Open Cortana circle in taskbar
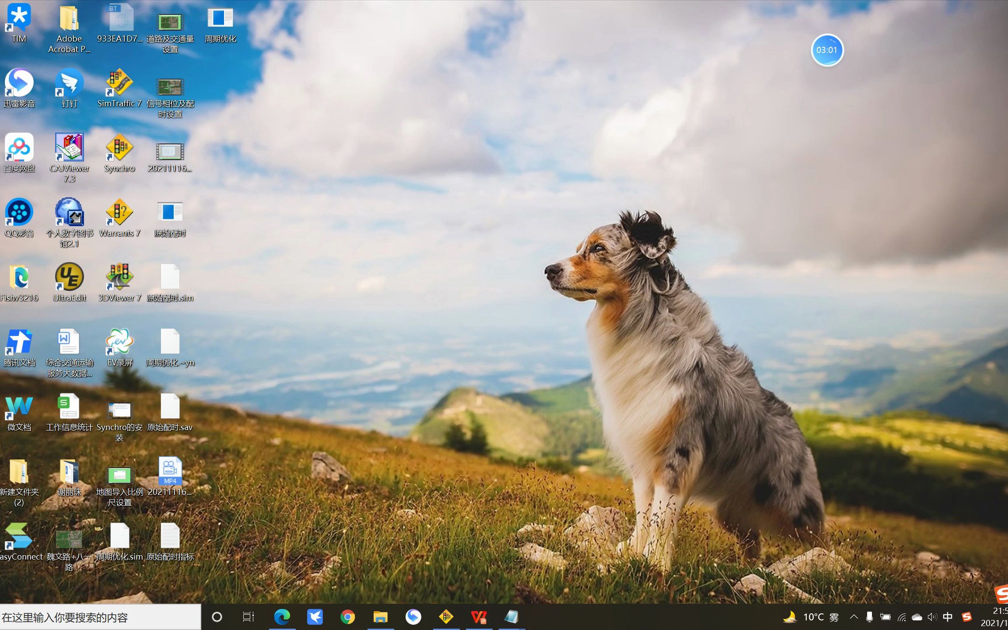 (217, 617)
